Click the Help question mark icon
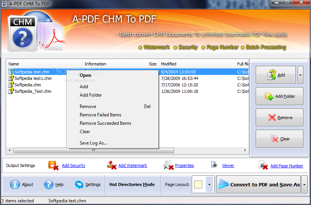 click(49, 184)
